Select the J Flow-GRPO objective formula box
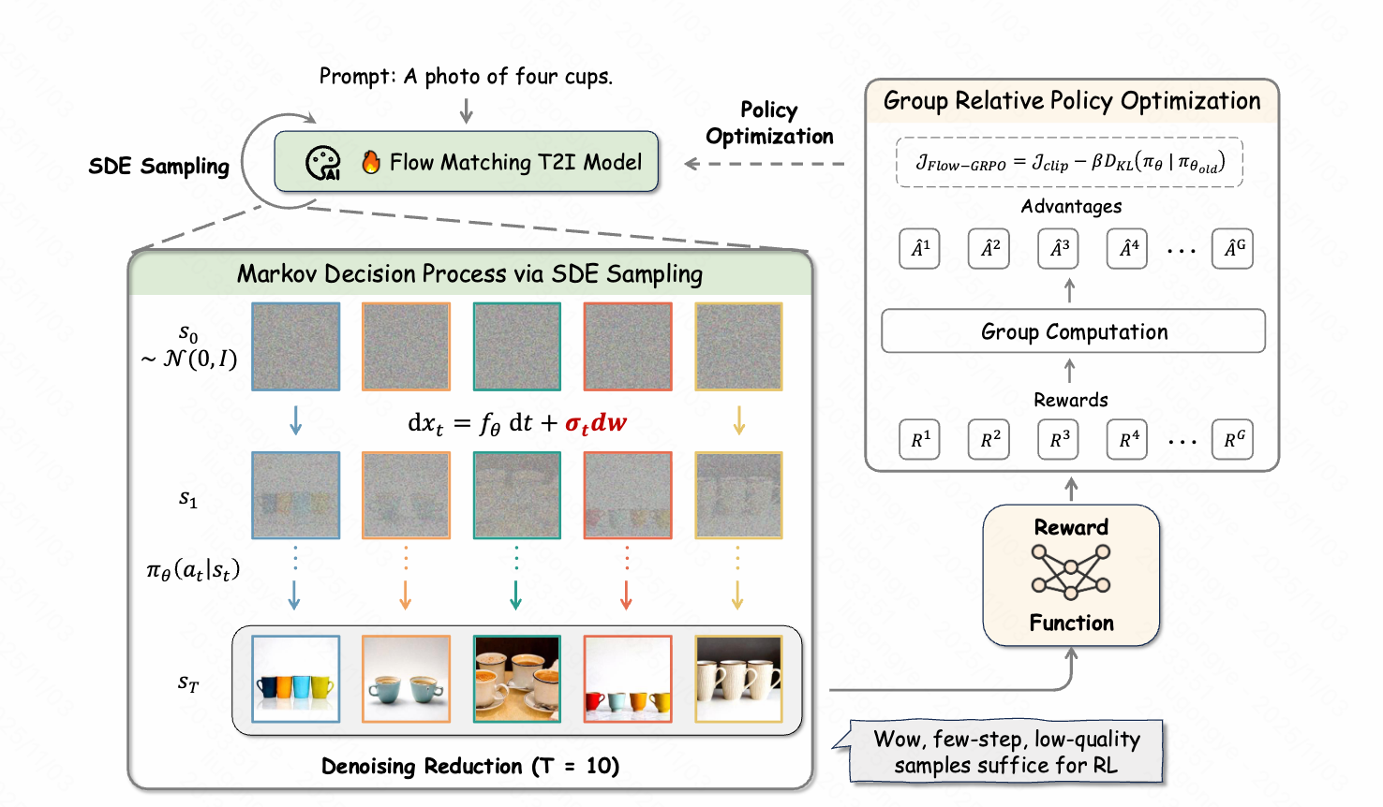 coord(1070,162)
